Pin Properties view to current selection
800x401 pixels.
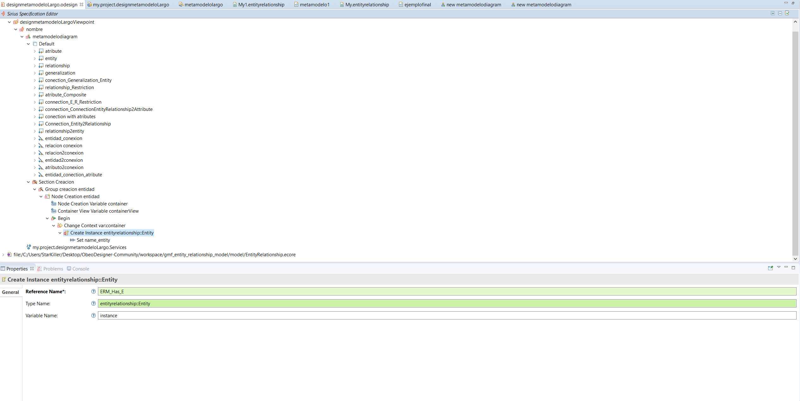click(x=770, y=268)
